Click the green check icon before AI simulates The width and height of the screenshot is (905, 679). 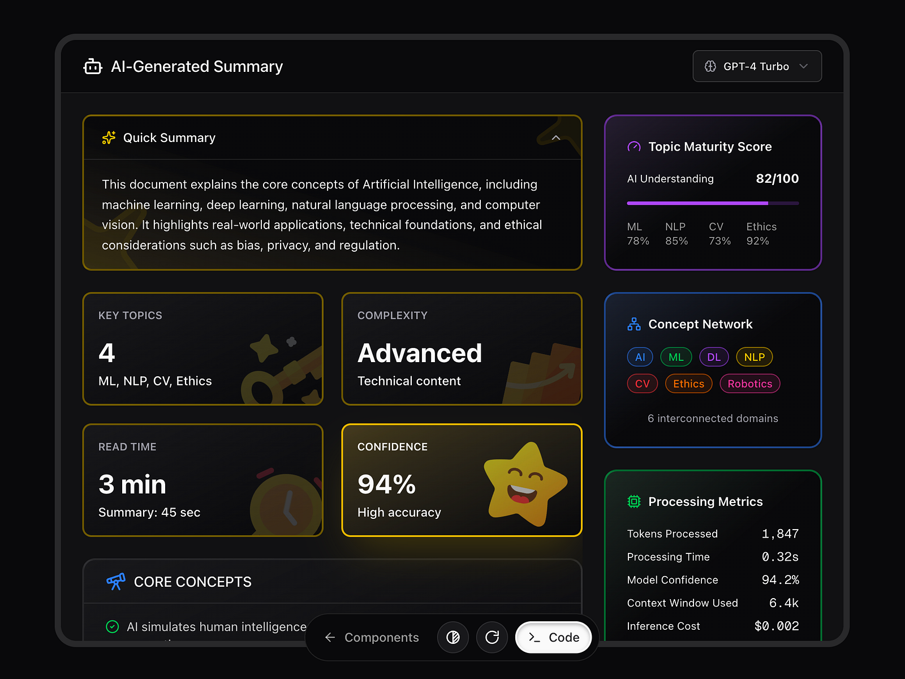113,626
